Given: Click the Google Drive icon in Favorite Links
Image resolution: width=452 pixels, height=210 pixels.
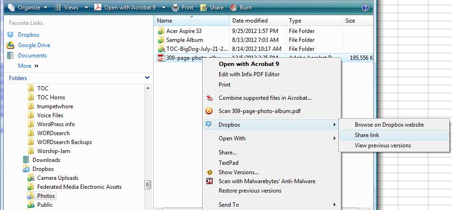Looking at the screenshot, I should (10, 45).
